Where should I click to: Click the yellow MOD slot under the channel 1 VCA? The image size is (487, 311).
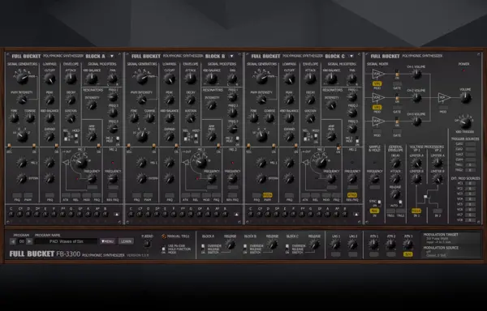click(x=377, y=83)
